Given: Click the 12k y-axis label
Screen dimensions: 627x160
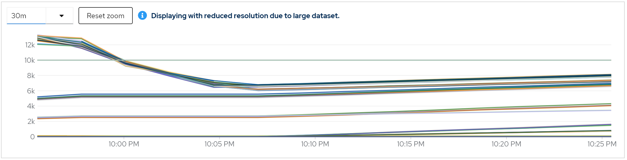Looking at the screenshot, I should (30, 45).
